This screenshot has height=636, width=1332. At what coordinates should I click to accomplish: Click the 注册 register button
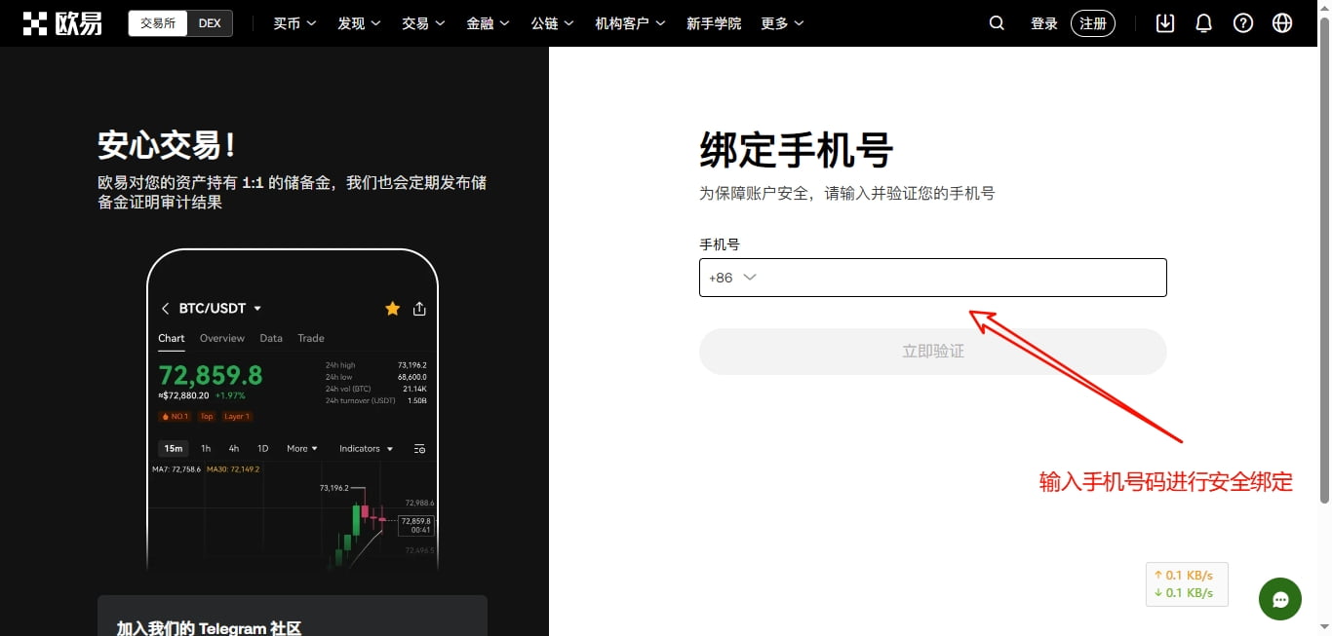pyautogui.click(x=1092, y=22)
